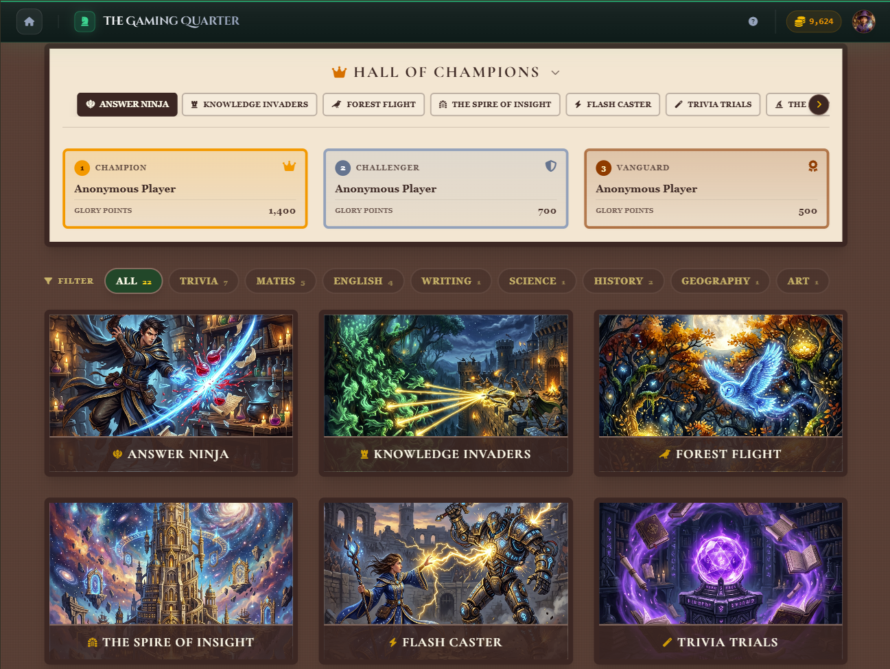
Task: Select the Flash Caster leaderboard tab
Action: click(613, 104)
